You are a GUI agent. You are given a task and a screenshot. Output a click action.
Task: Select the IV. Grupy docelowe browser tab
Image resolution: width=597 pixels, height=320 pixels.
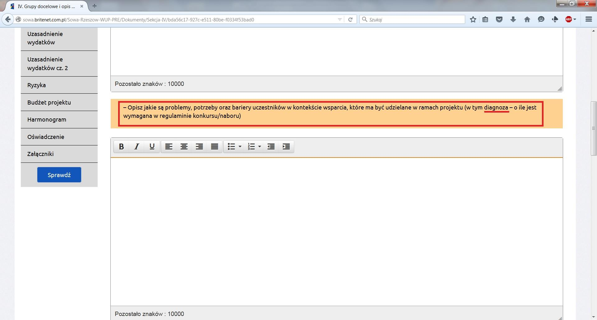[46, 6]
